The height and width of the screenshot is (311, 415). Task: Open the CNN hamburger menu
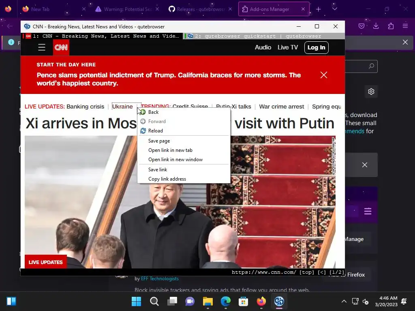[42, 47]
